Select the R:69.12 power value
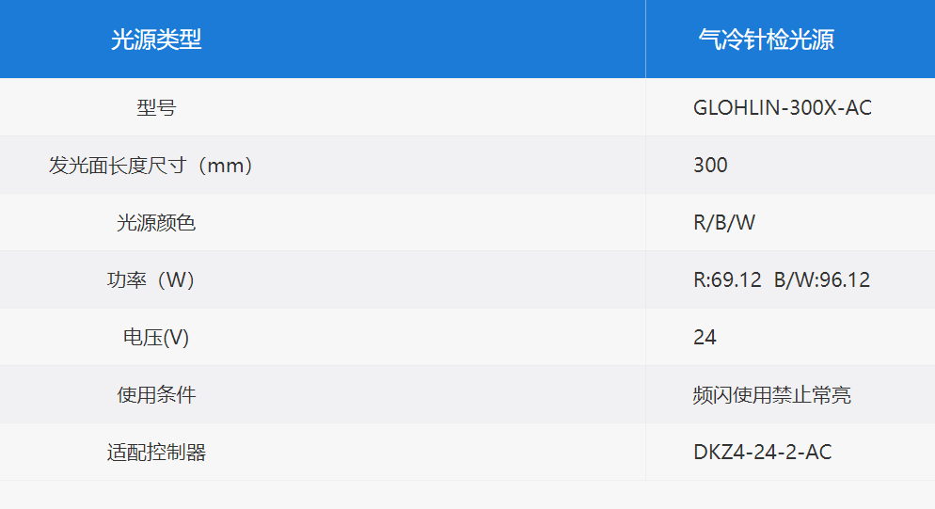This screenshot has height=509, width=935. pyautogui.click(x=727, y=279)
